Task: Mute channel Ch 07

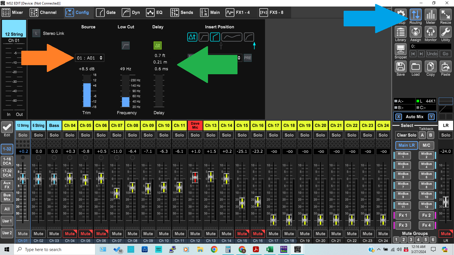Action: click(x=117, y=234)
